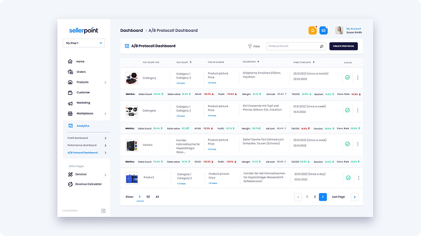Image resolution: width=421 pixels, height=236 pixels.
Task: Click status check icon for Casserole row
Action: click(x=347, y=110)
